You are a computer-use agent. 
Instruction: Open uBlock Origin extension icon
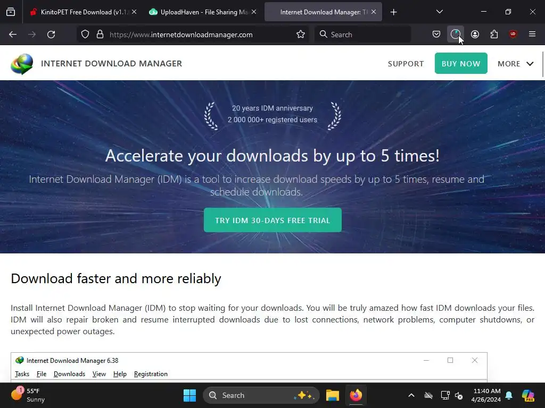click(513, 35)
